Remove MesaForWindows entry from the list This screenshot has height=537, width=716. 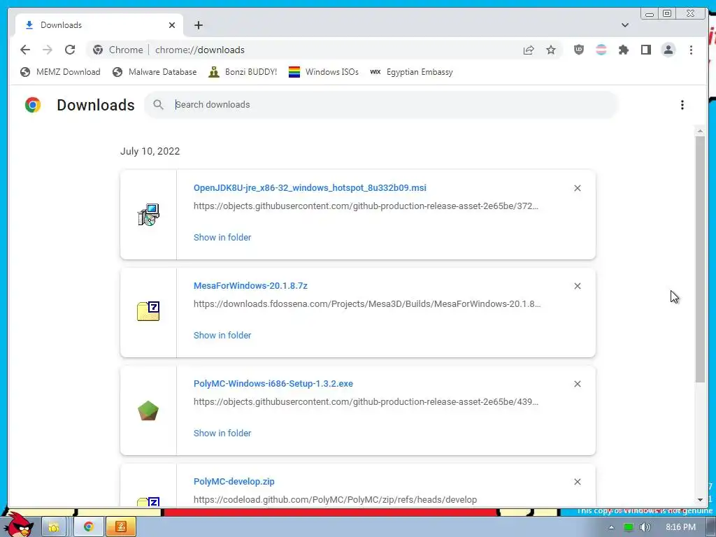coord(577,286)
